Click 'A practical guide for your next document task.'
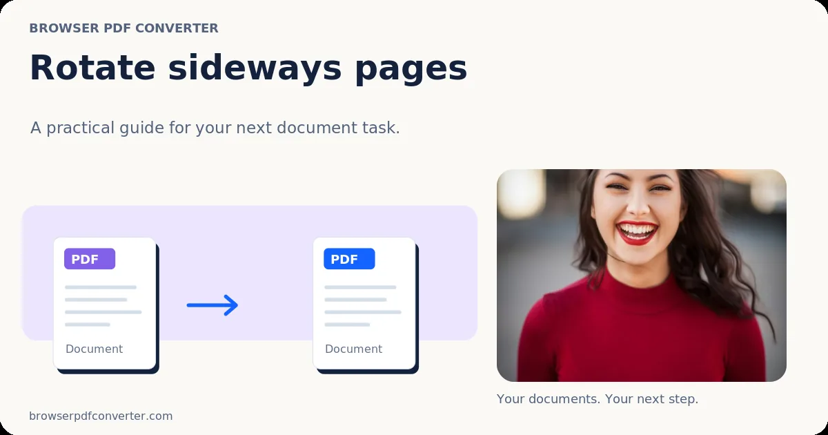 point(215,128)
